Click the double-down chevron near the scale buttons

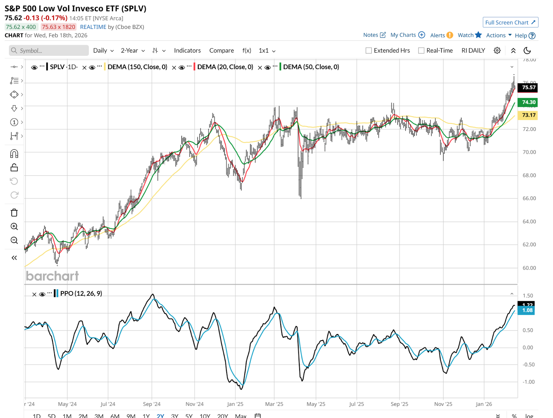click(x=498, y=416)
